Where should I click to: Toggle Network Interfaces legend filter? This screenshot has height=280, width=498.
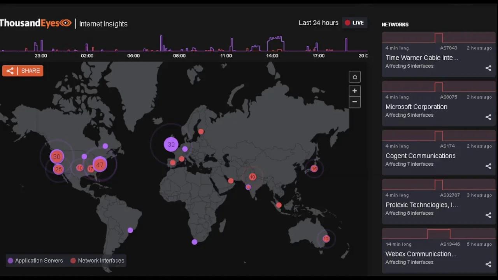tap(97, 261)
